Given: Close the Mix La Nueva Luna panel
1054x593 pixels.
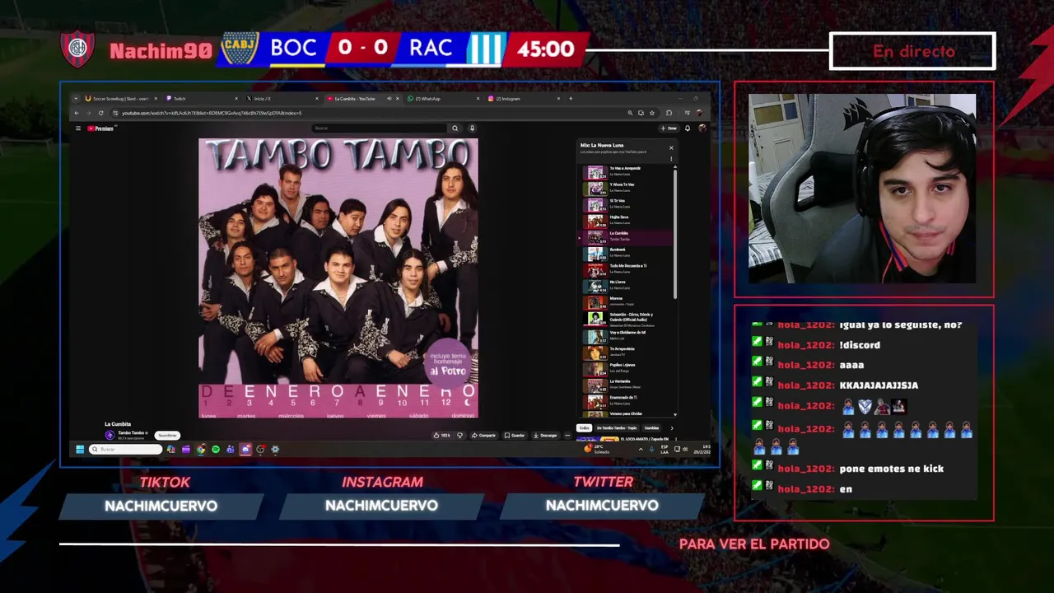Looking at the screenshot, I should [671, 147].
